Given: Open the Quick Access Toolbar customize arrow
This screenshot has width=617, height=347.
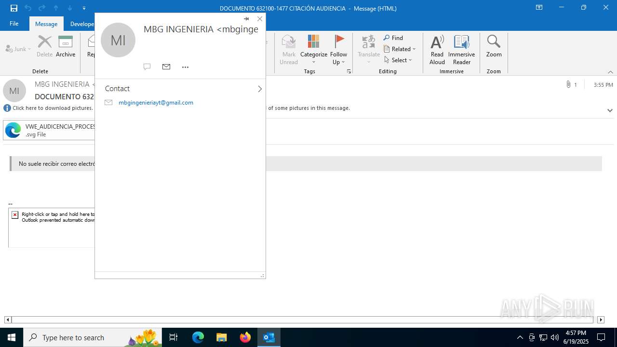Looking at the screenshot, I should (x=84, y=8).
